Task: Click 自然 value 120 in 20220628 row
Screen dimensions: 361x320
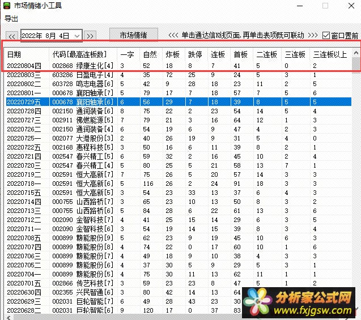Action: coord(148,310)
